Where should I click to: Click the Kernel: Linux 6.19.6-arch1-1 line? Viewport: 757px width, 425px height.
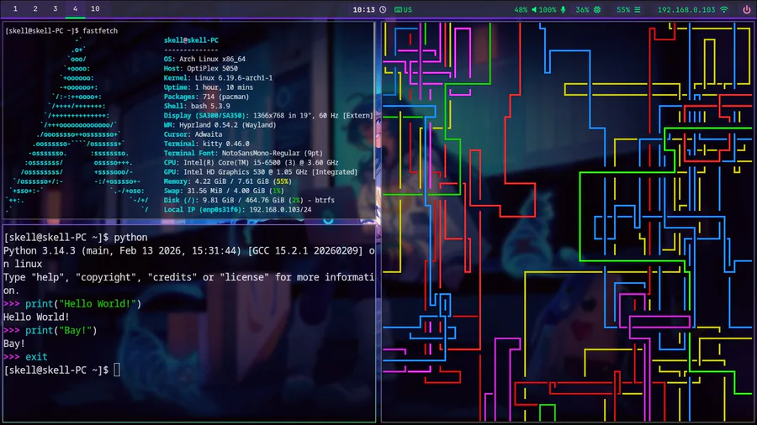218,77
